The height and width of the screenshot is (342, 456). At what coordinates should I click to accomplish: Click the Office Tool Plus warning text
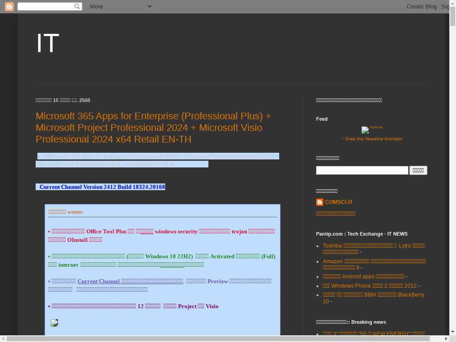click(161, 236)
